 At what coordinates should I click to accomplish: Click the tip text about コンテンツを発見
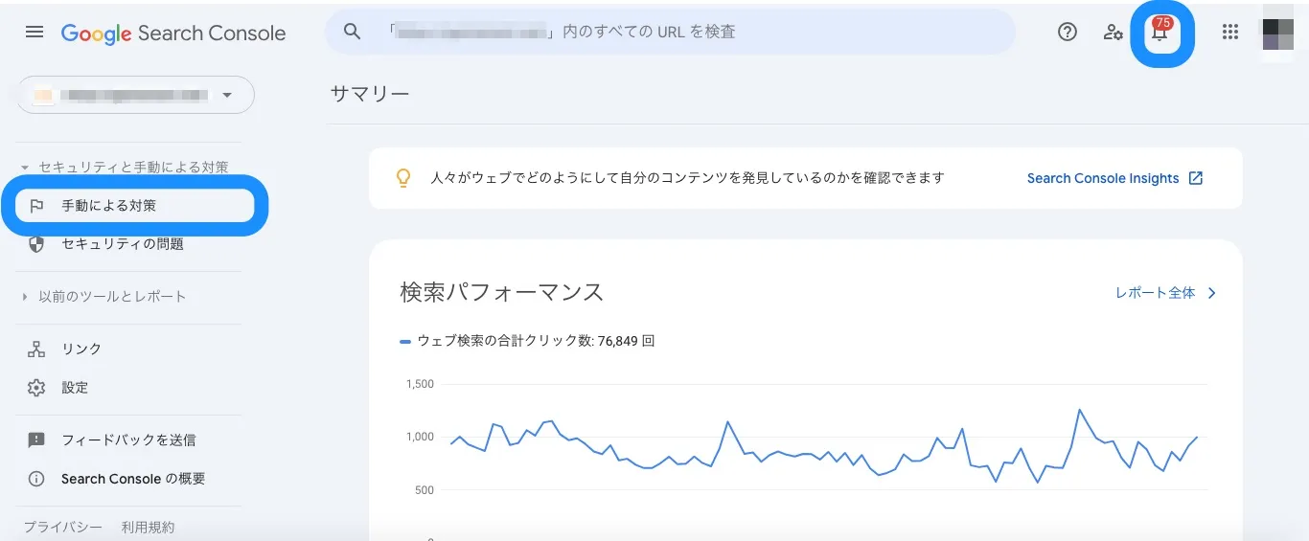[x=688, y=178]
